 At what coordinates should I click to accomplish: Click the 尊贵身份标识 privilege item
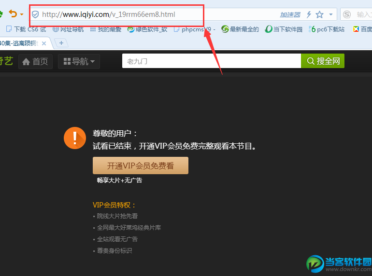(114, 250)
